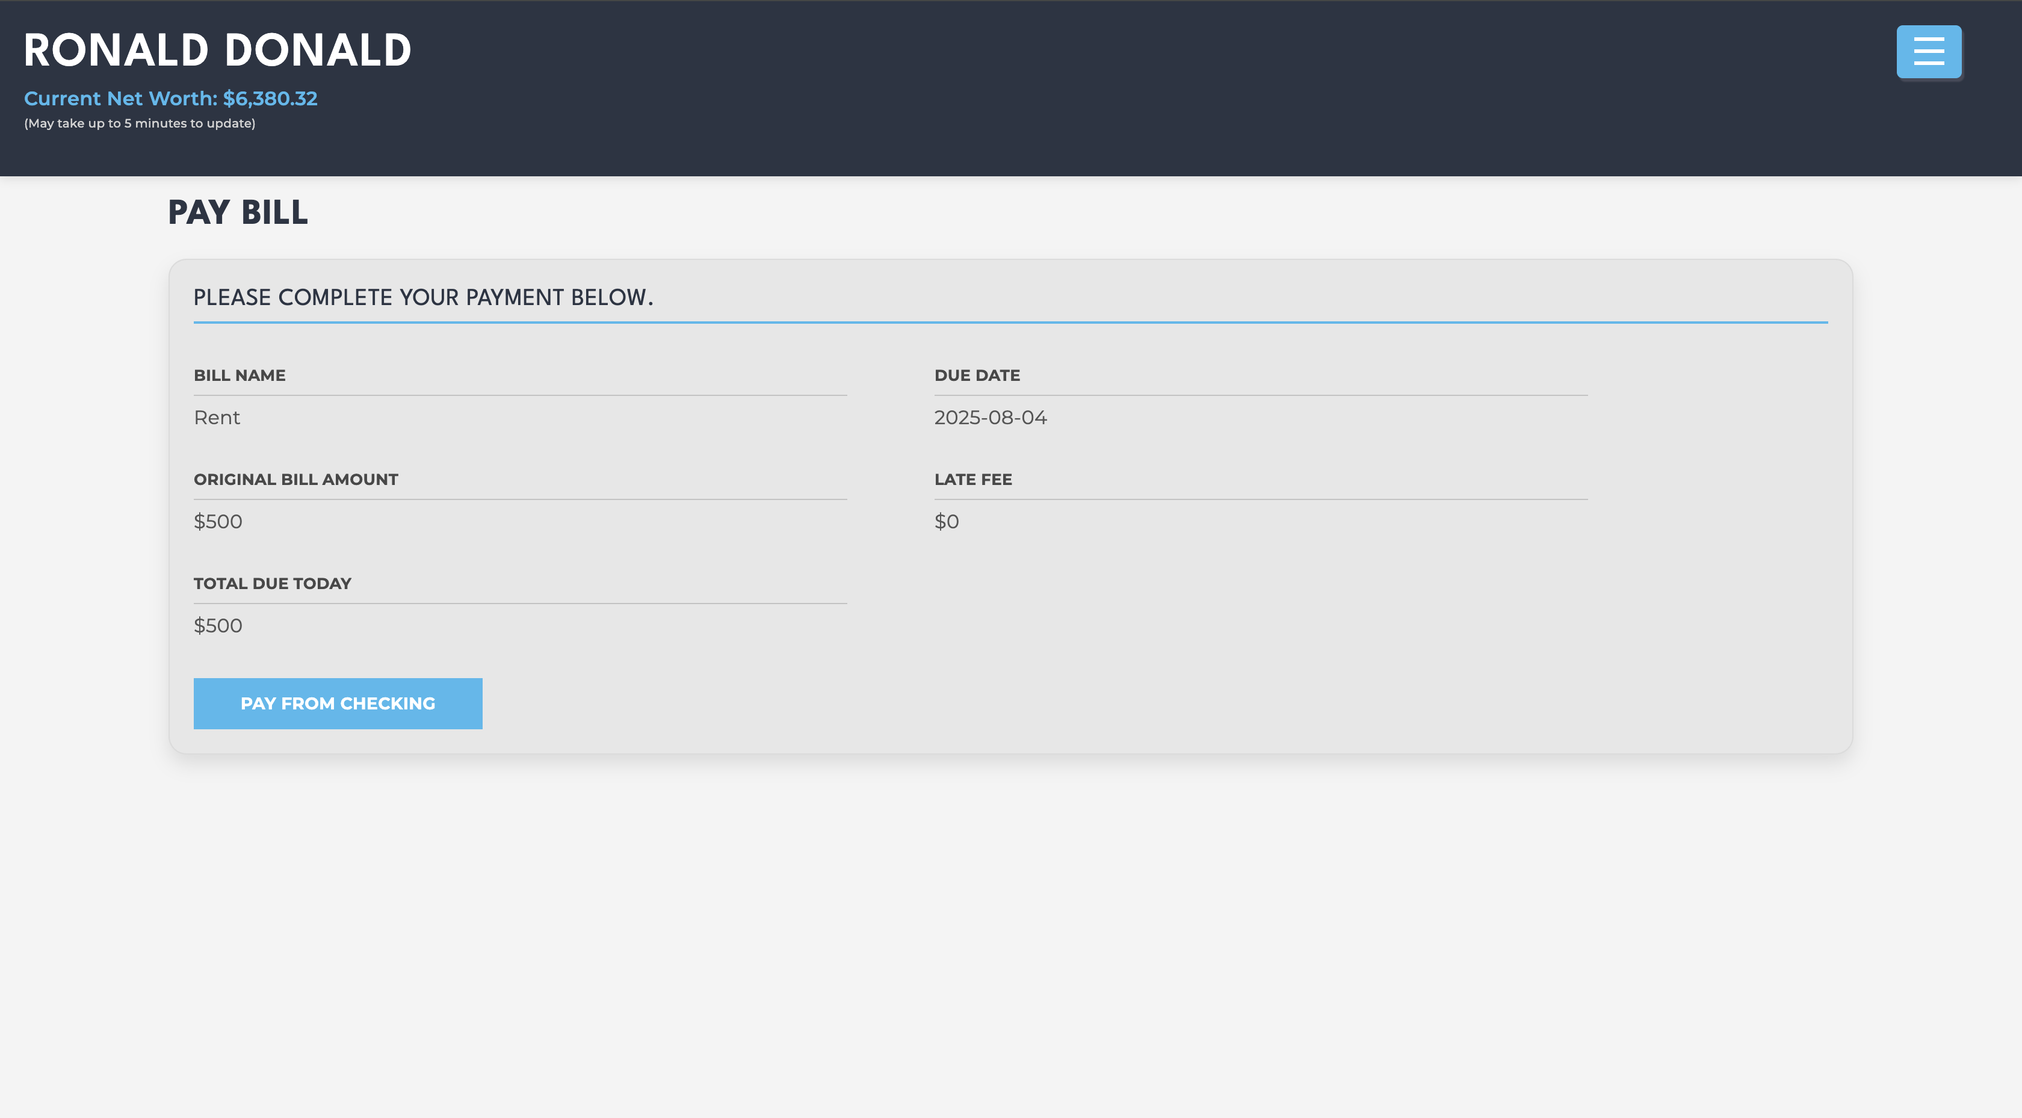Open the hamburger menu icon

pyautogui.click(x=1929, y=52)
